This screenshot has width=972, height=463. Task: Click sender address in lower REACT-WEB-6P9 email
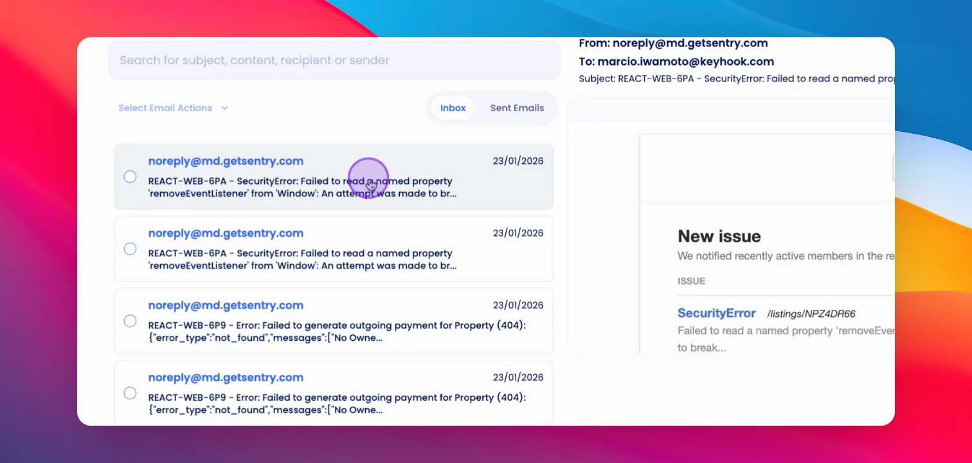(226, 377)
